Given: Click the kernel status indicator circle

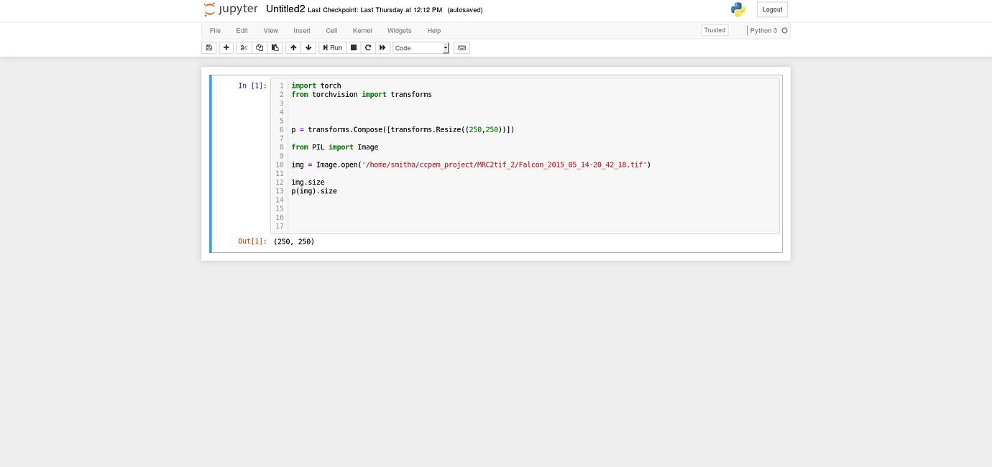Looking at the screenshot, I should pos(786,31).
